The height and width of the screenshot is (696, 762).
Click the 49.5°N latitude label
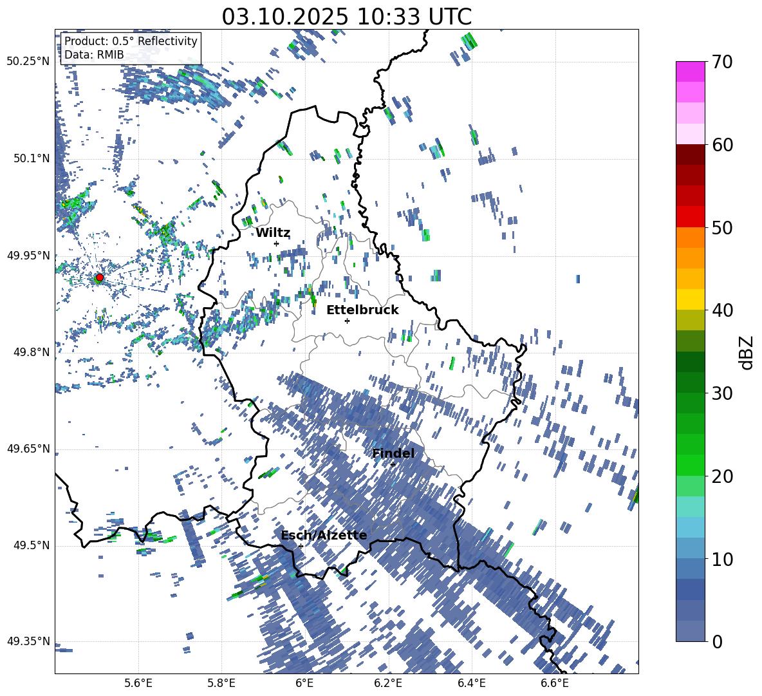tap(31, 545)
